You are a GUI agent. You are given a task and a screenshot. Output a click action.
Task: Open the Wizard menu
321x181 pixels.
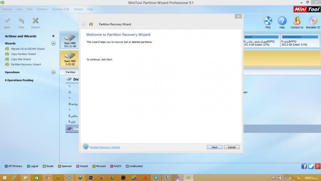click(78, 9)
